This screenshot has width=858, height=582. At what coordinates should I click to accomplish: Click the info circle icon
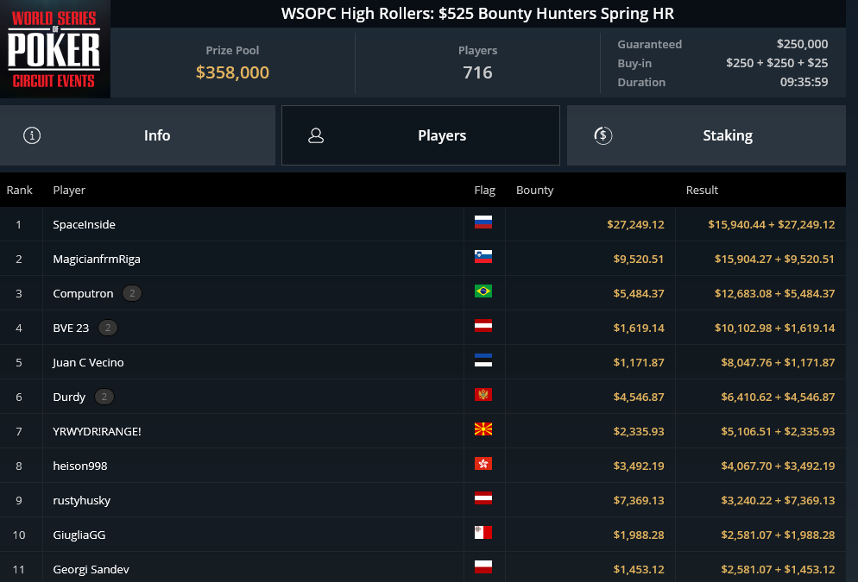[32, 135]
